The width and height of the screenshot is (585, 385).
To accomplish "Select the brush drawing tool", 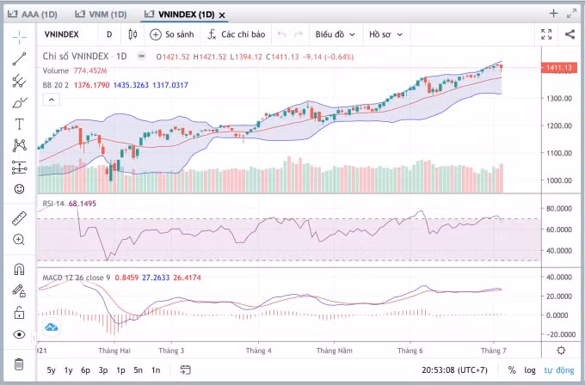I will coord(19,102).
